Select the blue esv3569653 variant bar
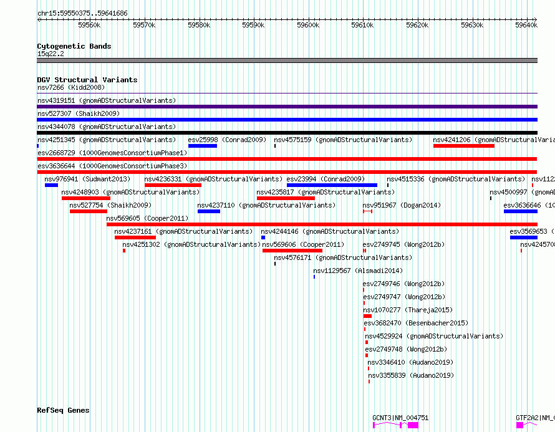This screenshot has width=555, height=432. tap(524, 238)
